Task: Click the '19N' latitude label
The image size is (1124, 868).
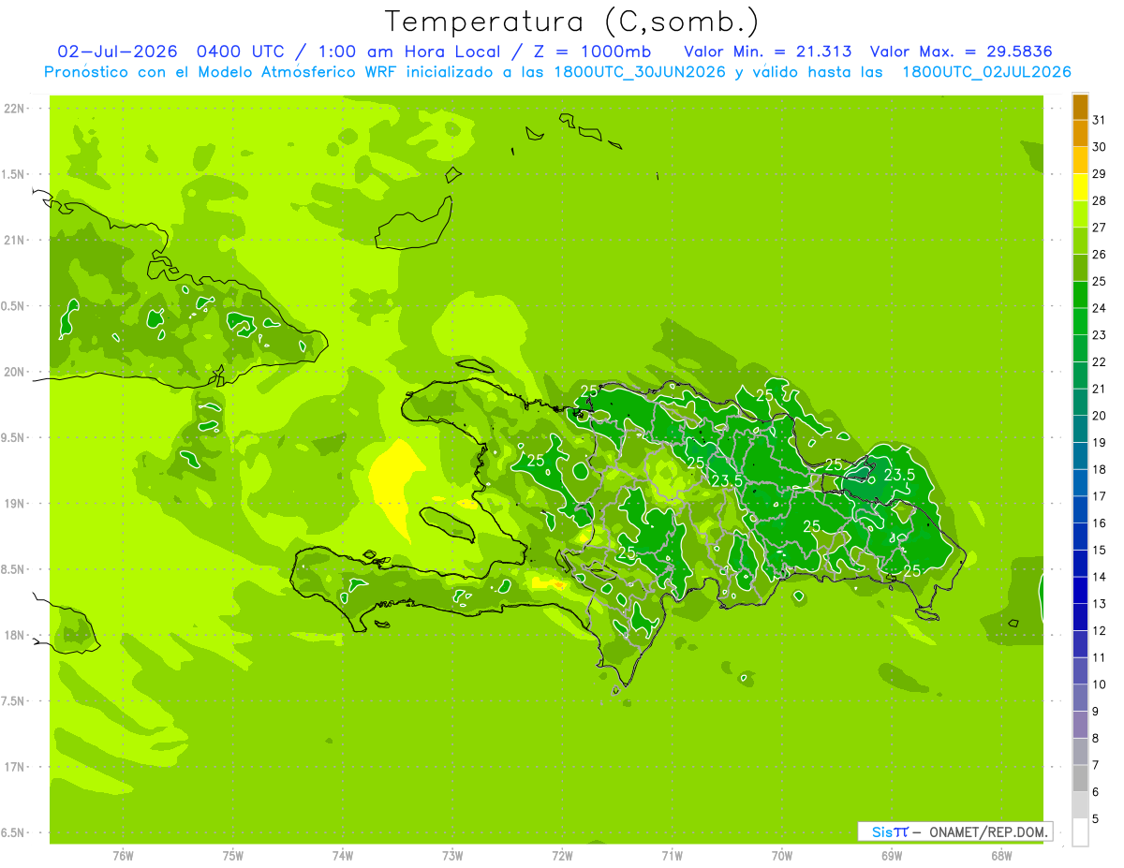Action: (x=15, y=504)
